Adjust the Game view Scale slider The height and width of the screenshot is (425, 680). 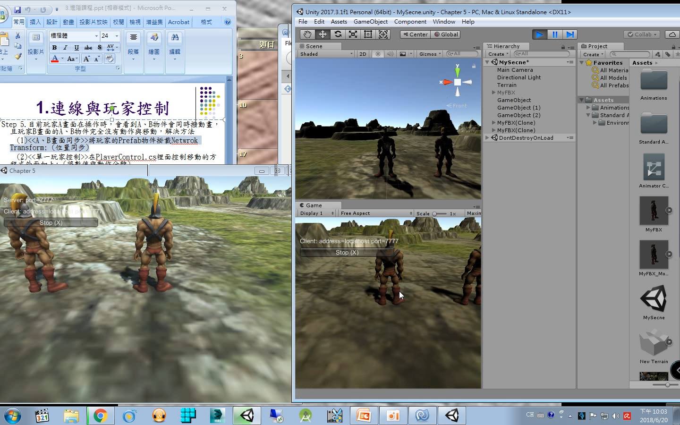(439, 213)
